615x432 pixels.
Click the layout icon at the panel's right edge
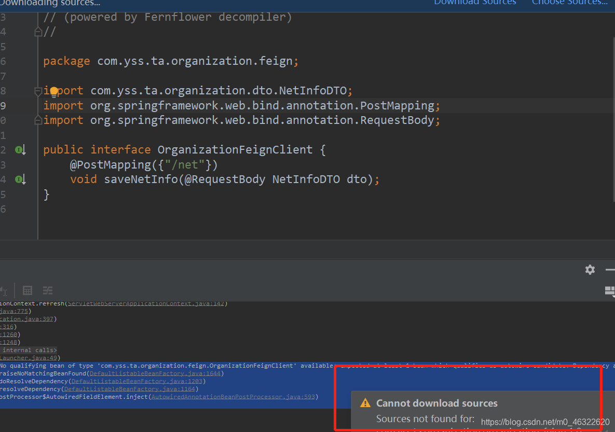[x=610, y=291]
